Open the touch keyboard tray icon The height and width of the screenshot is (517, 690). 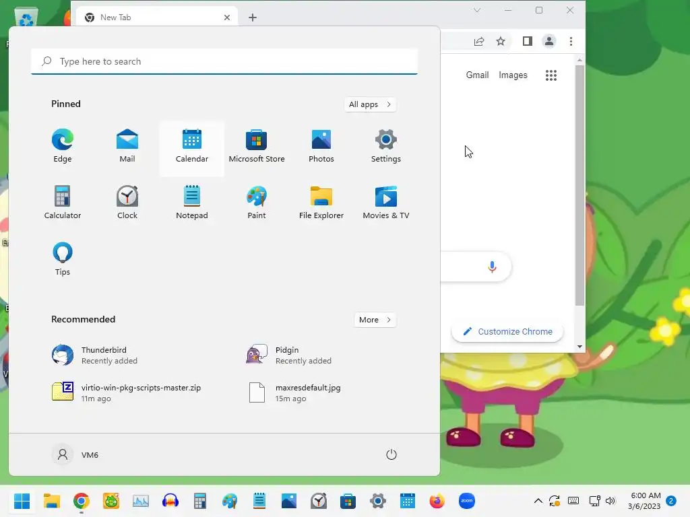click(x=573, y=501)
